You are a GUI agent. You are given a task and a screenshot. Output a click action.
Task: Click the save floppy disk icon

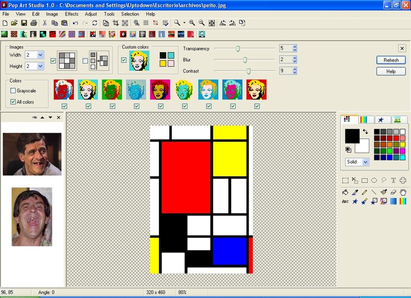(24, 23)
